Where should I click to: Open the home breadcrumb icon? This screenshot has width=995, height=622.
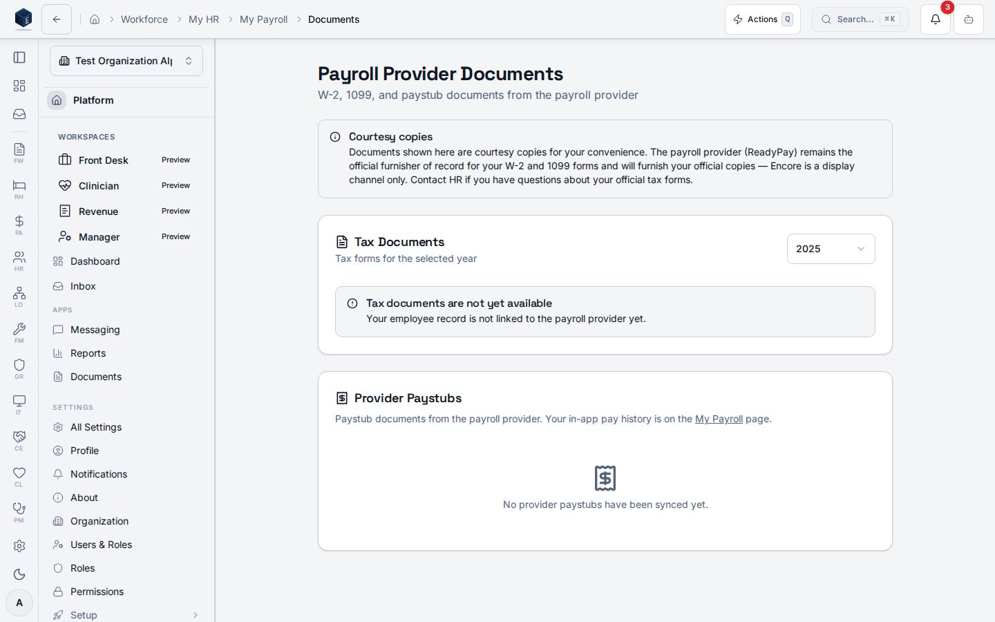coord(95,19)
